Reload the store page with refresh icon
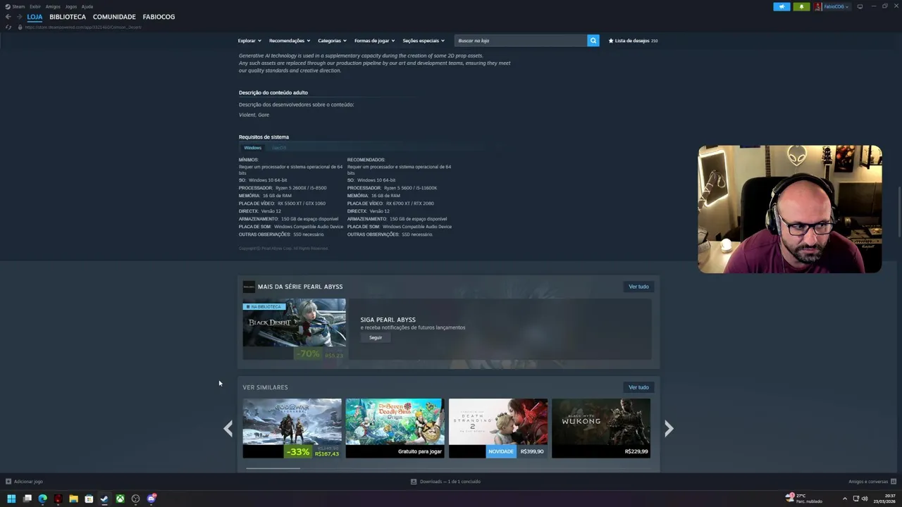The image size is (902, 507). click(x=8, y=27)
